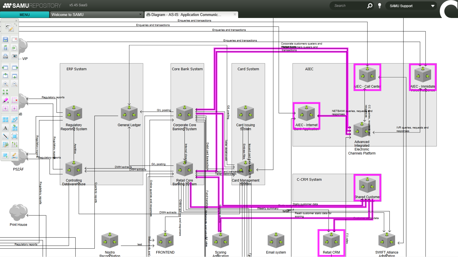Select the pink highlighter marker tool
The width and height of the screenshot is (458, 257).
coord(5,100)
